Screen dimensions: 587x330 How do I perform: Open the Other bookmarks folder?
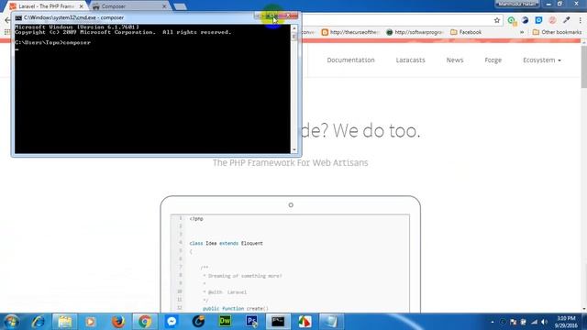coord(557,32)
